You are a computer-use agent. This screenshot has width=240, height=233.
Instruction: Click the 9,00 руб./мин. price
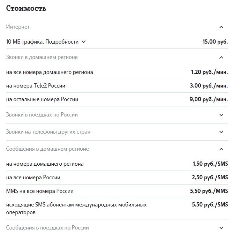[x=209, y=99]
